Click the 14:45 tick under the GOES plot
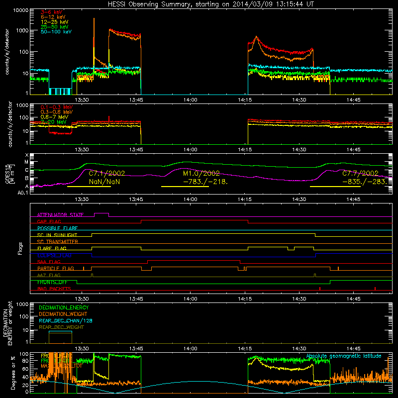Viewport: 398px width, 398px height. click(353, 199)
